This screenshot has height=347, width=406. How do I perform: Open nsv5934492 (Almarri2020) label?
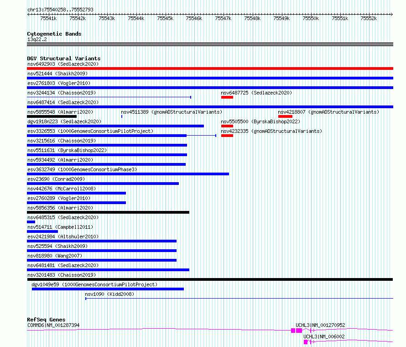click(60, 160)
